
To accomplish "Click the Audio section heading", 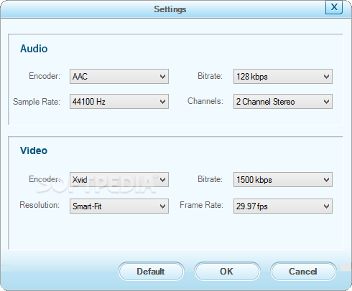I will (x=34, y=49).
